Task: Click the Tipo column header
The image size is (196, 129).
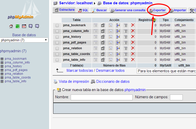Action: [x=166, y=20]
